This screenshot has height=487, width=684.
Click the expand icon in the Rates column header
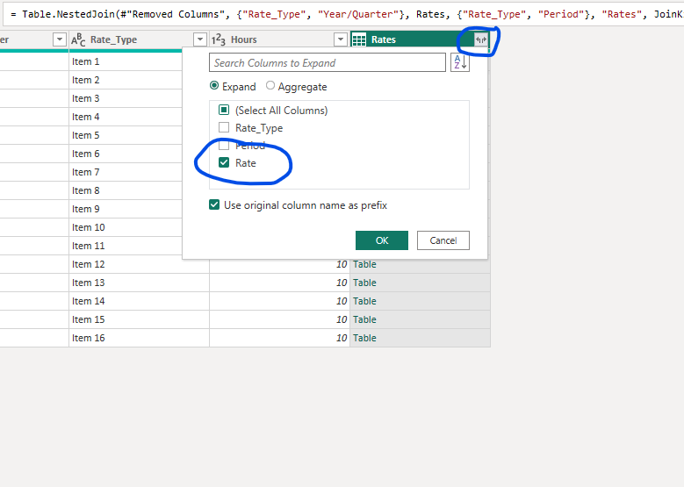pyautogui.click(x=480, y=39)
